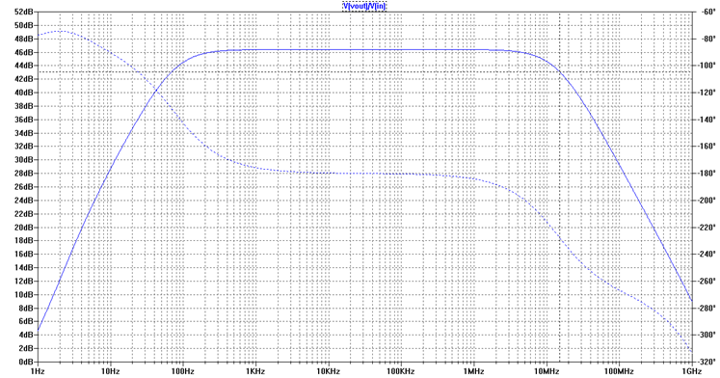
Task: Select the 28dB magnitude axis label
Action: (x=25, y=174)
